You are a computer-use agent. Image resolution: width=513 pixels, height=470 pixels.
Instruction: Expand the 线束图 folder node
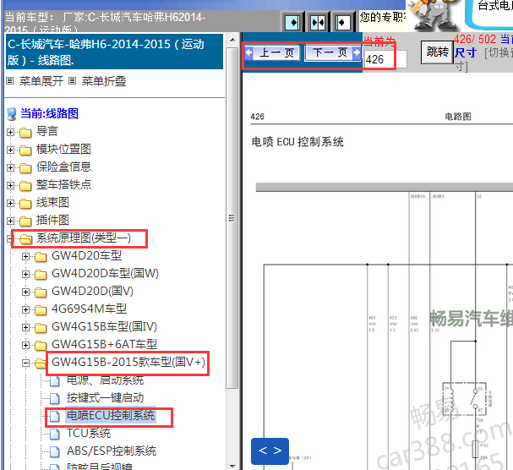click(10, 203)
